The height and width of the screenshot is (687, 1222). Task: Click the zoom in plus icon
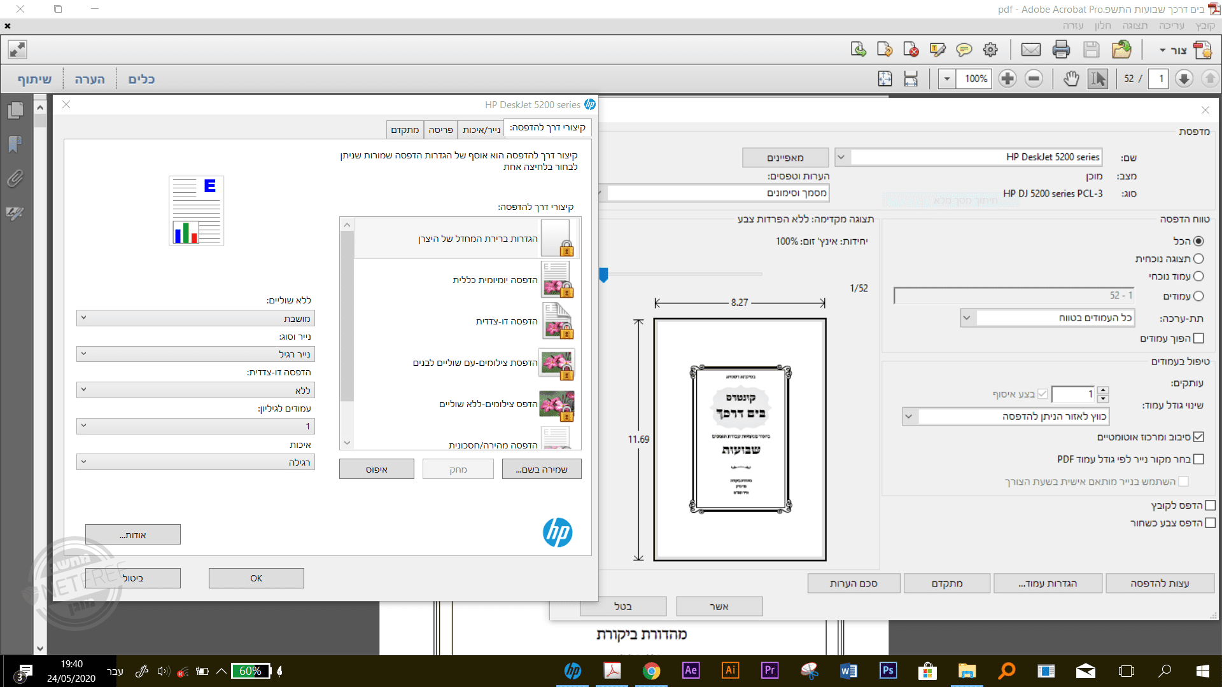coord(1007,79)
